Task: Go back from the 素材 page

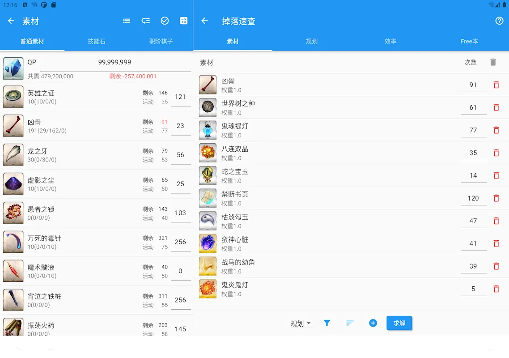Action: [11, 21]
